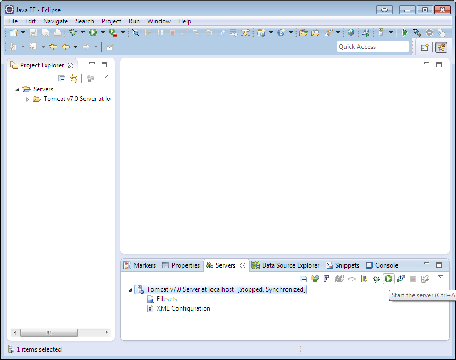This screenshot has width=456, height=360.
Task: Open Project Explorer View Menu triangle
Action: click(x=106, y=76)
